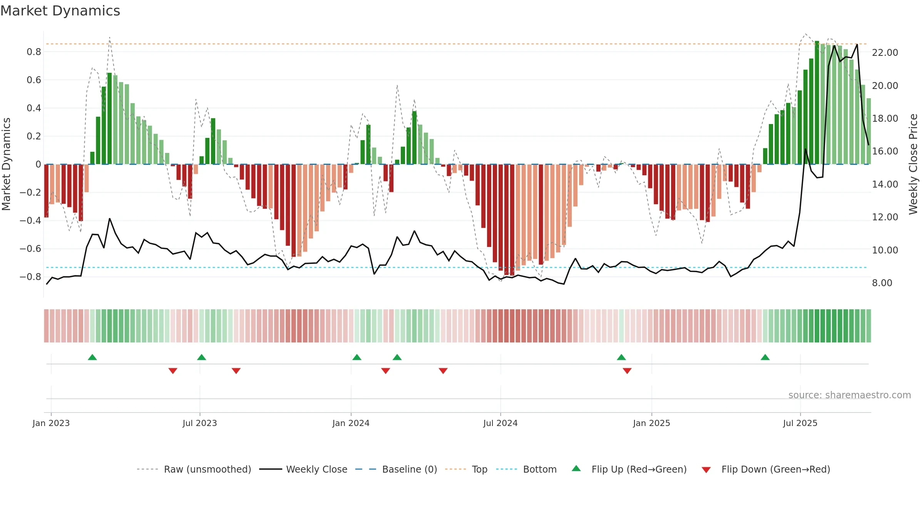Toggle the 'Bottom' legend label
The width and height of the screenshot is (924, 520).
click(540, 469)
